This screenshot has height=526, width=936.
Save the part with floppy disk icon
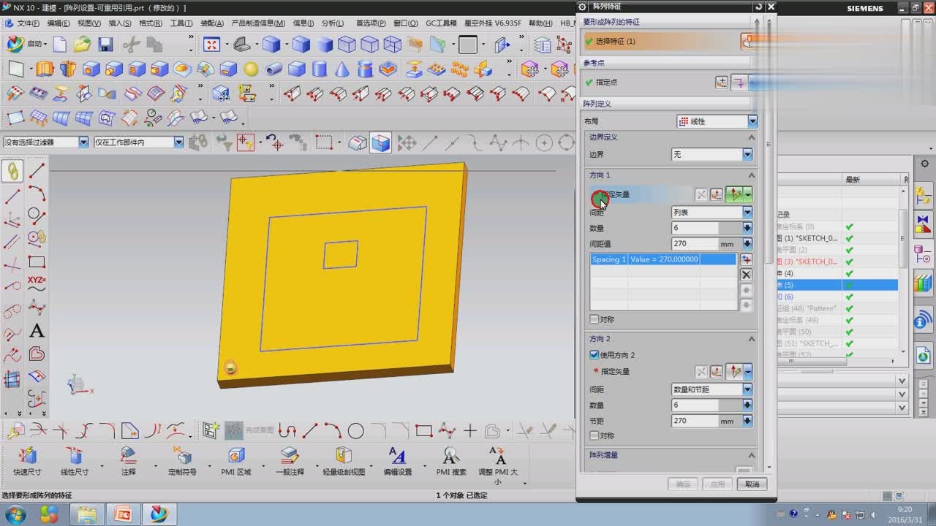[105, 45]
